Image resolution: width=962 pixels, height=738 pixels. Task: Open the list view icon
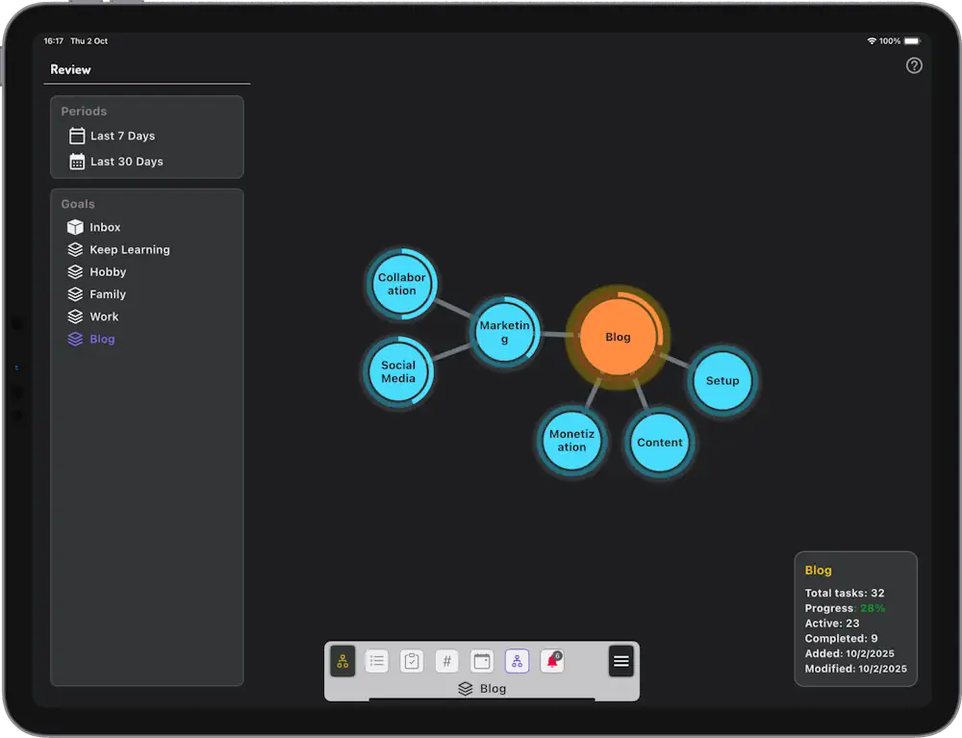pos(377,661)
